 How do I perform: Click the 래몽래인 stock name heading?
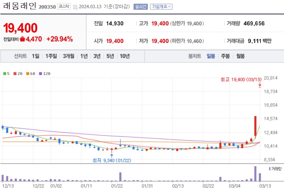[x=20, y=6]
